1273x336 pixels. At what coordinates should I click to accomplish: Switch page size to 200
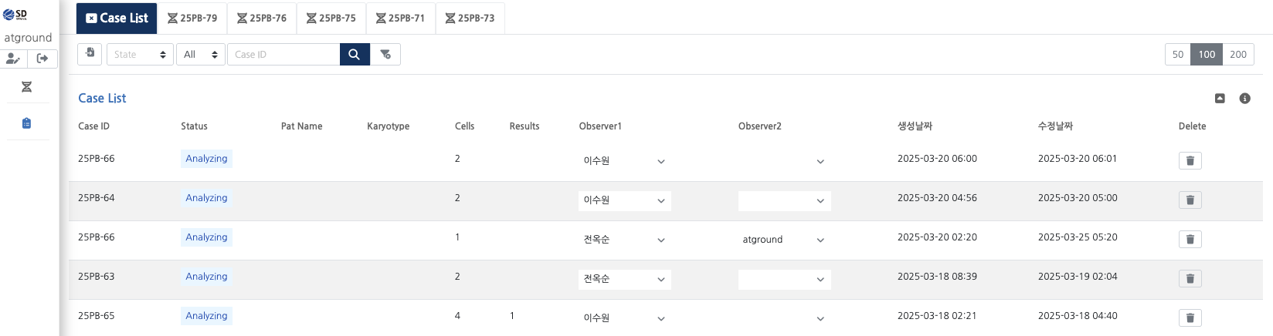point(1237,54)
